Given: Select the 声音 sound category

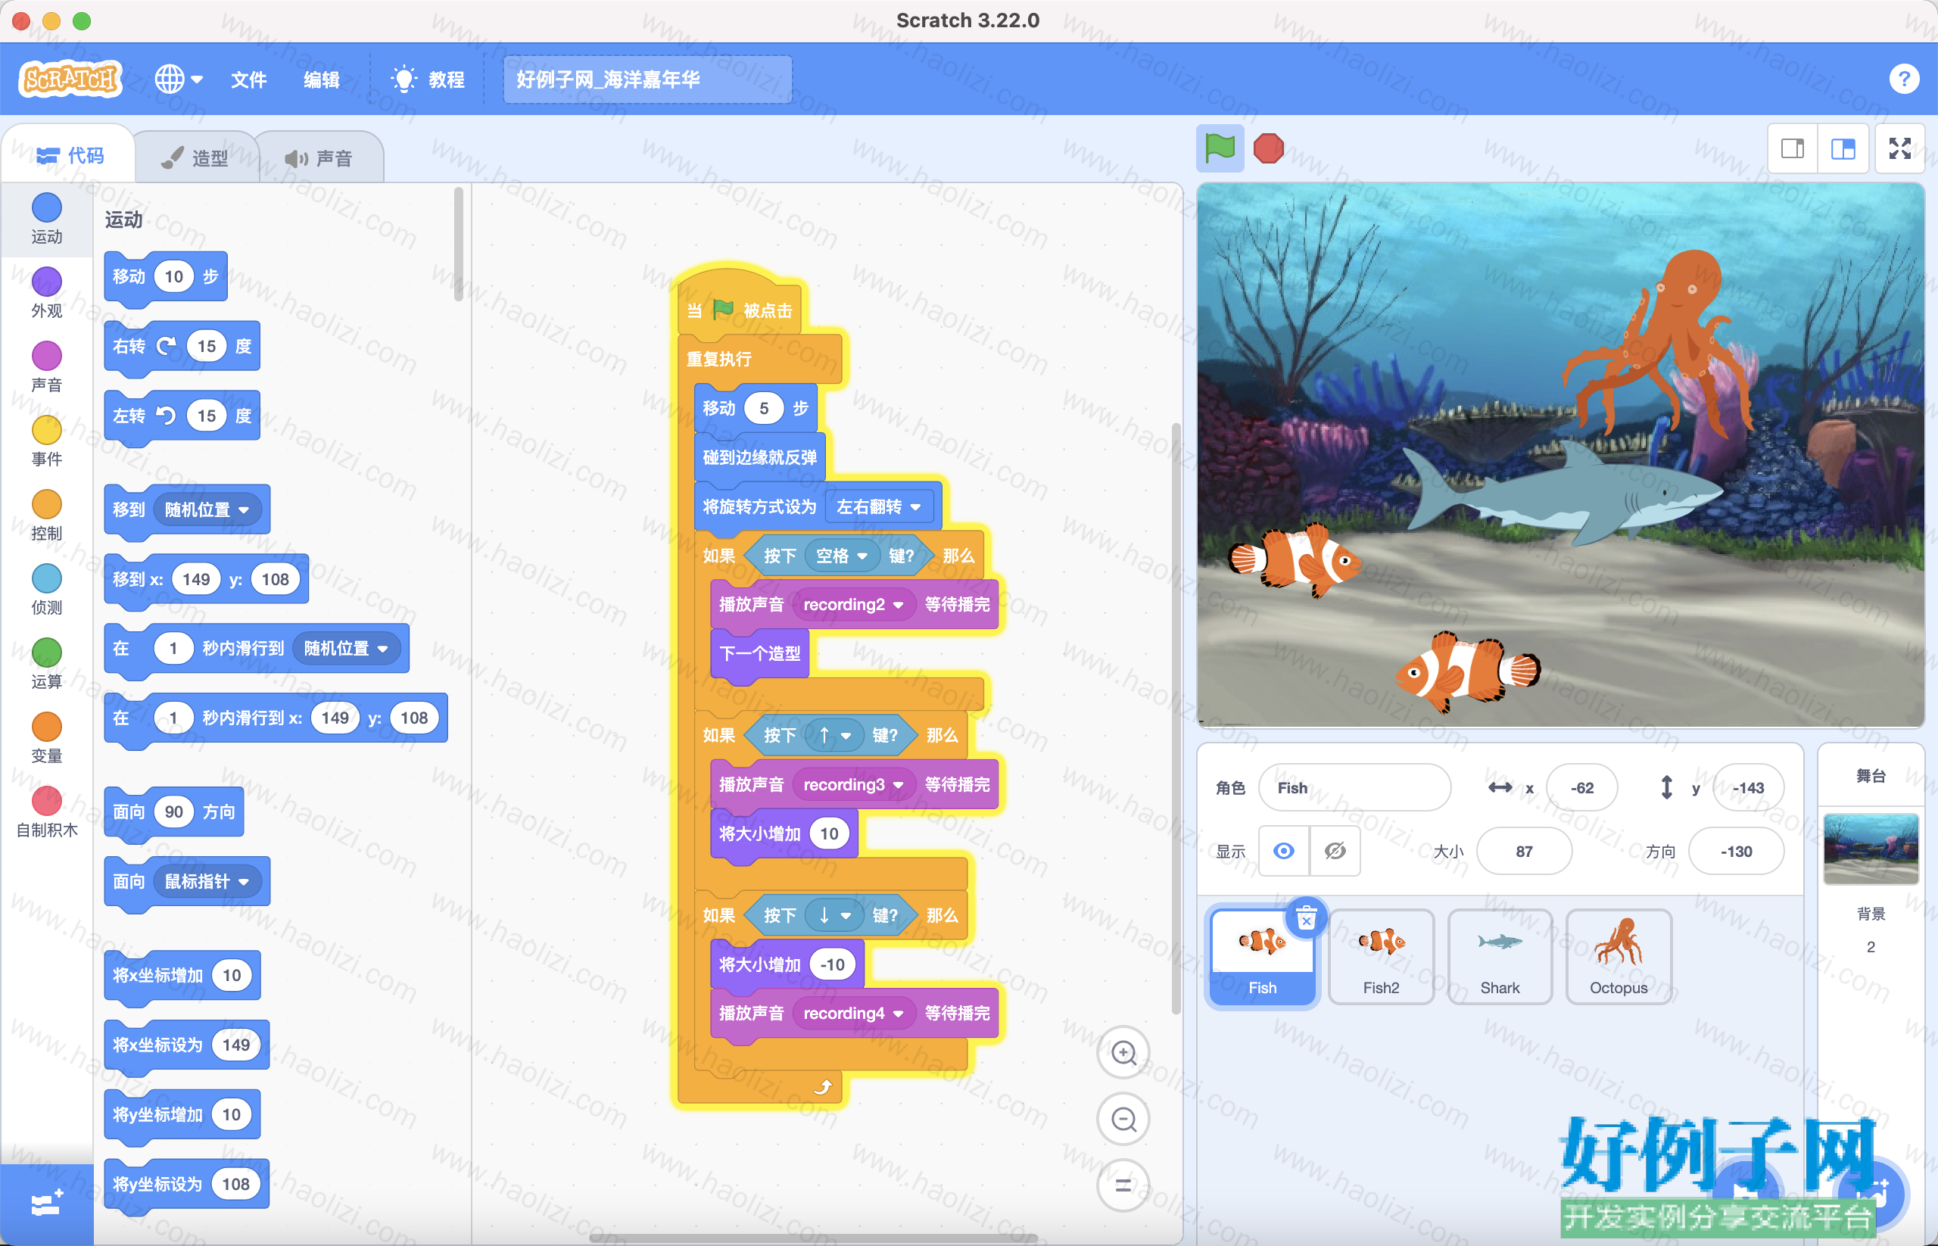Looking at the screenshot, I should [47, 367].
